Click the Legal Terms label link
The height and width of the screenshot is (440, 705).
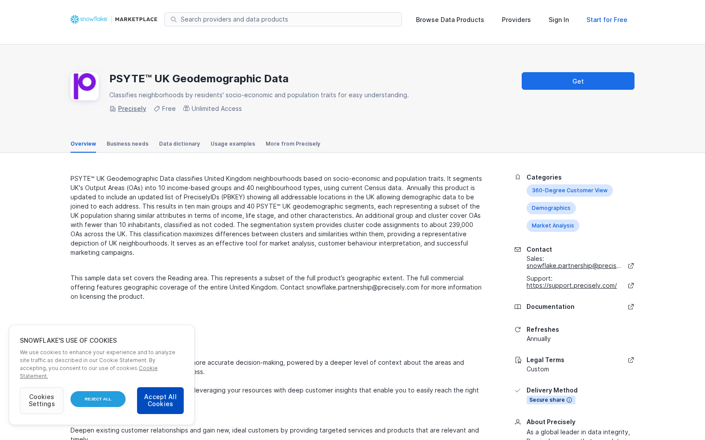545,360
